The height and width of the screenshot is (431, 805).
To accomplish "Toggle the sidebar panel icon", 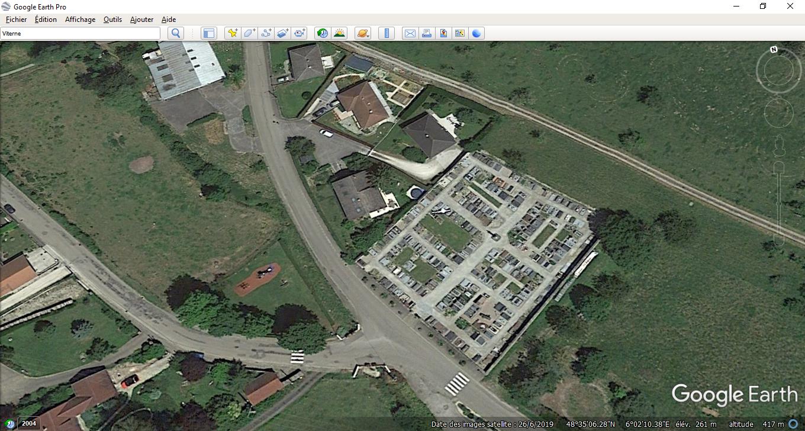I will coord(209,33).
